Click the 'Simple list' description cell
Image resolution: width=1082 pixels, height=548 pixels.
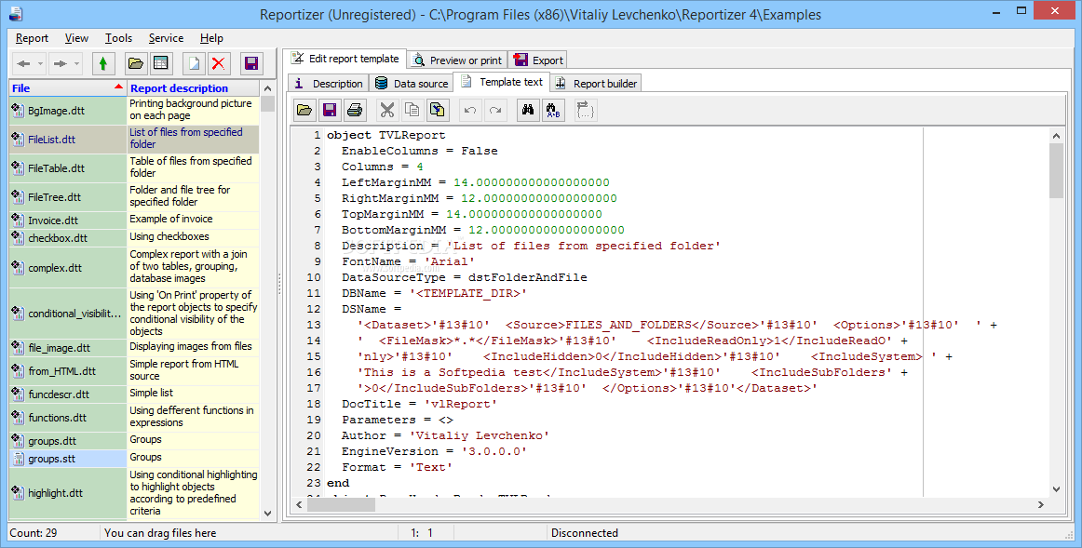pyautogui.click(x=194, y=393)
